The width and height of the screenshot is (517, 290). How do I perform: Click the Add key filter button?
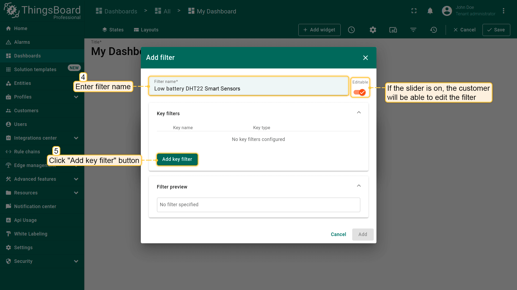pos(177,159)
